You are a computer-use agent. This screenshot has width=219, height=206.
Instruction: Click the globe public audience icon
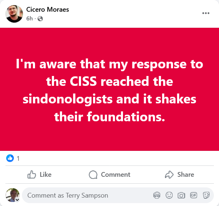(x=40, y=19)
